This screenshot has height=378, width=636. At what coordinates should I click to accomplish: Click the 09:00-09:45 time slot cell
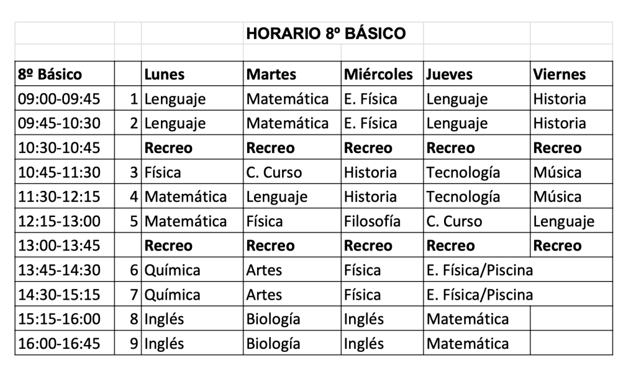tap(64, 99)
